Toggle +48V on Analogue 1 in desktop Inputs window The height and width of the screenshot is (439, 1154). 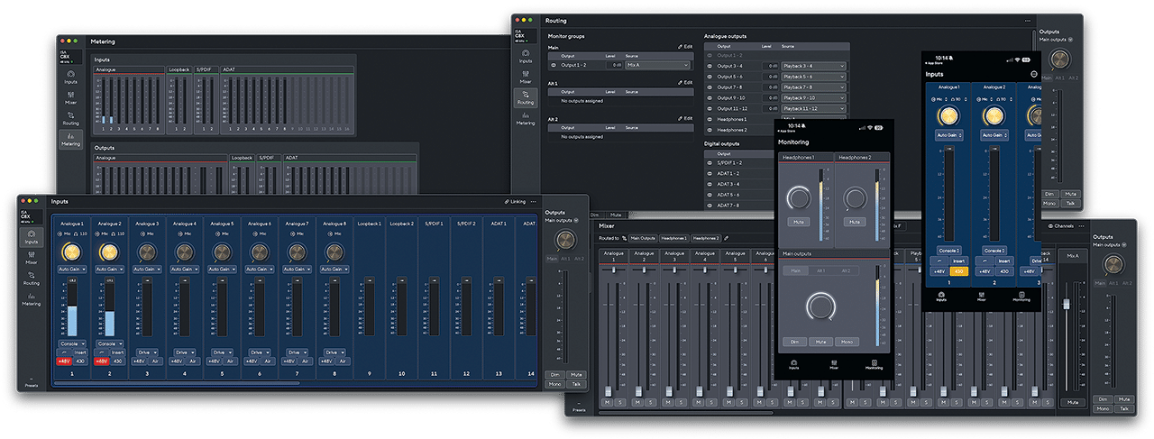pyautogui.click(x=64, y=361)
